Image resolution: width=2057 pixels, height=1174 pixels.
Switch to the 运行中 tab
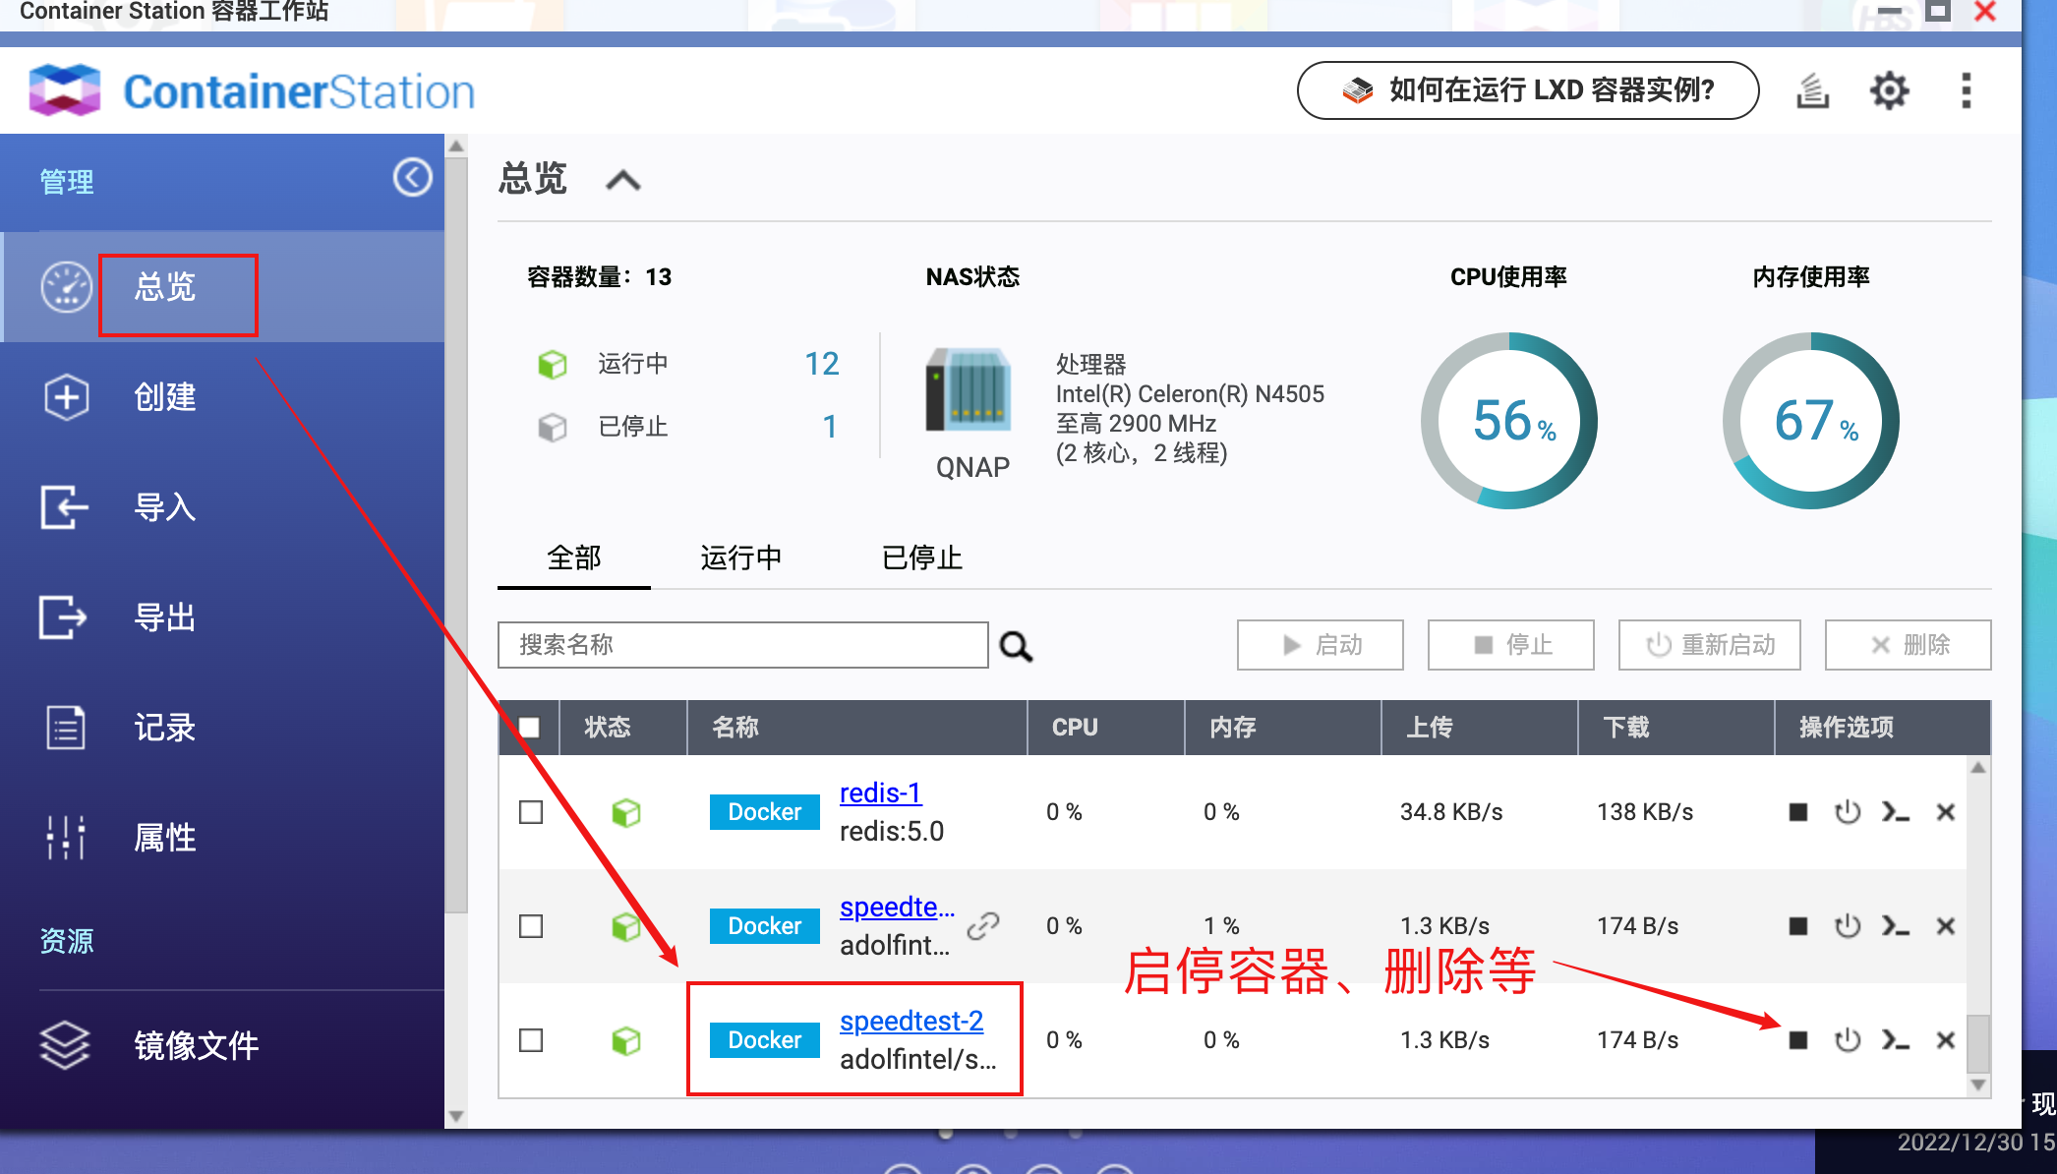[x=740, y=558]
